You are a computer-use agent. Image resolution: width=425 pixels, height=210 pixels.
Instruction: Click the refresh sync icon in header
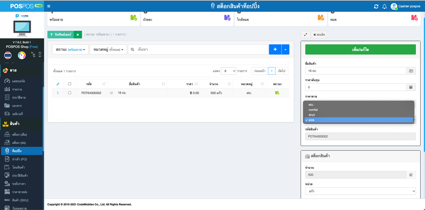click(x=376, y=6)
